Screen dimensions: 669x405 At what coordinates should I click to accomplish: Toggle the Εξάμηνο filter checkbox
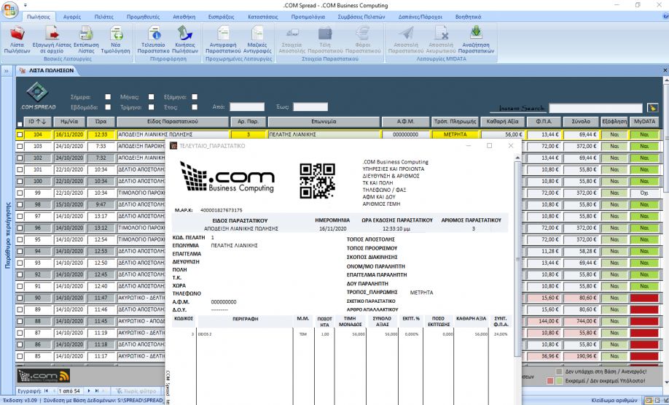(x=195, y=97)
